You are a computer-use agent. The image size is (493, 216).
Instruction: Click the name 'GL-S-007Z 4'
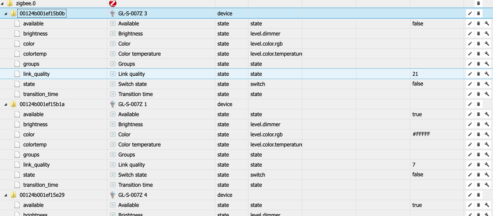click(x=133, y=195)
